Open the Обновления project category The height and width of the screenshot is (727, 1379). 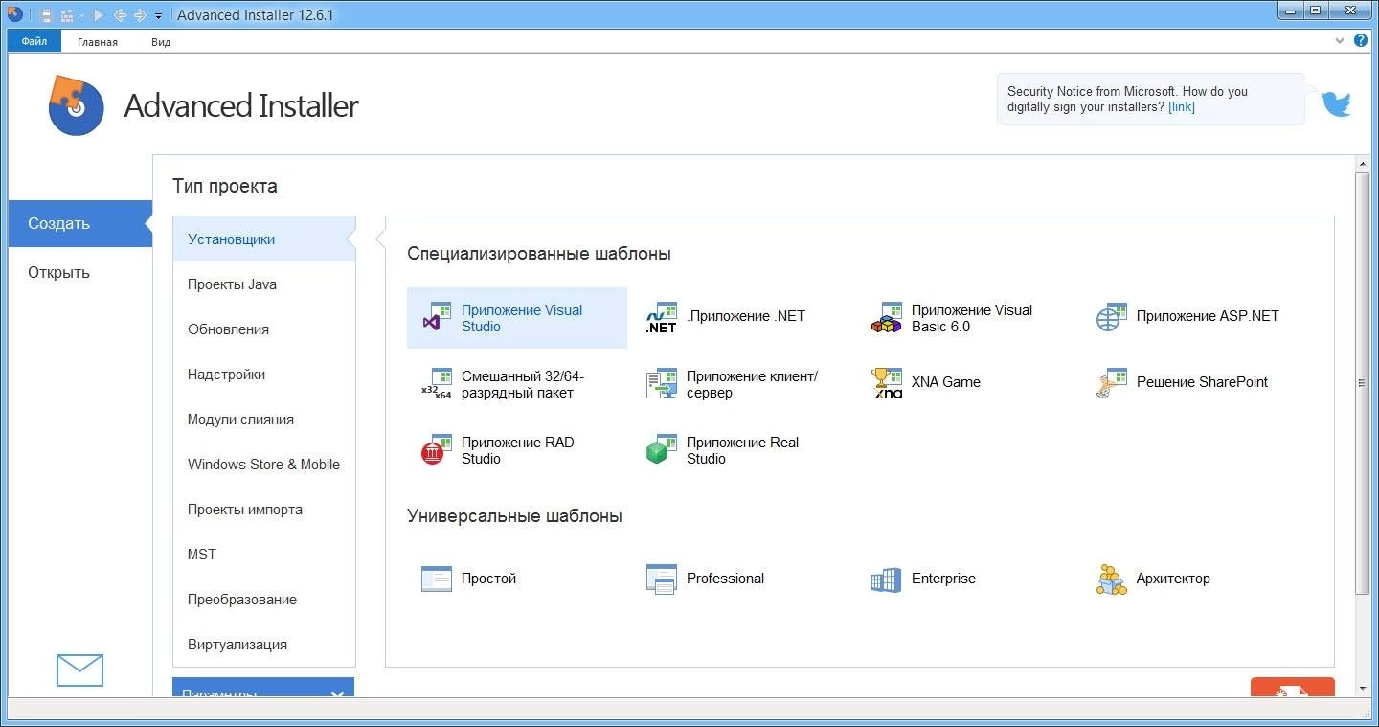[264, 329]
